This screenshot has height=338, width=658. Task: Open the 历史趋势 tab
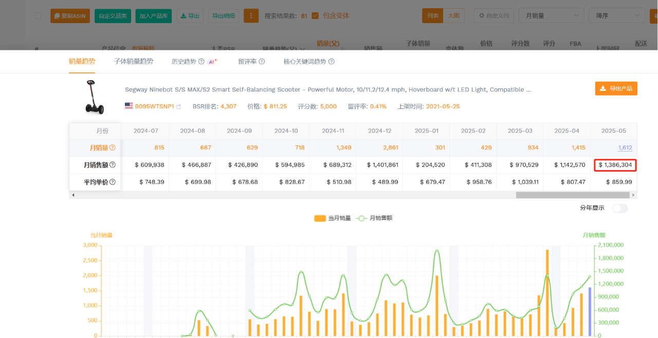[x=184, y=62]
